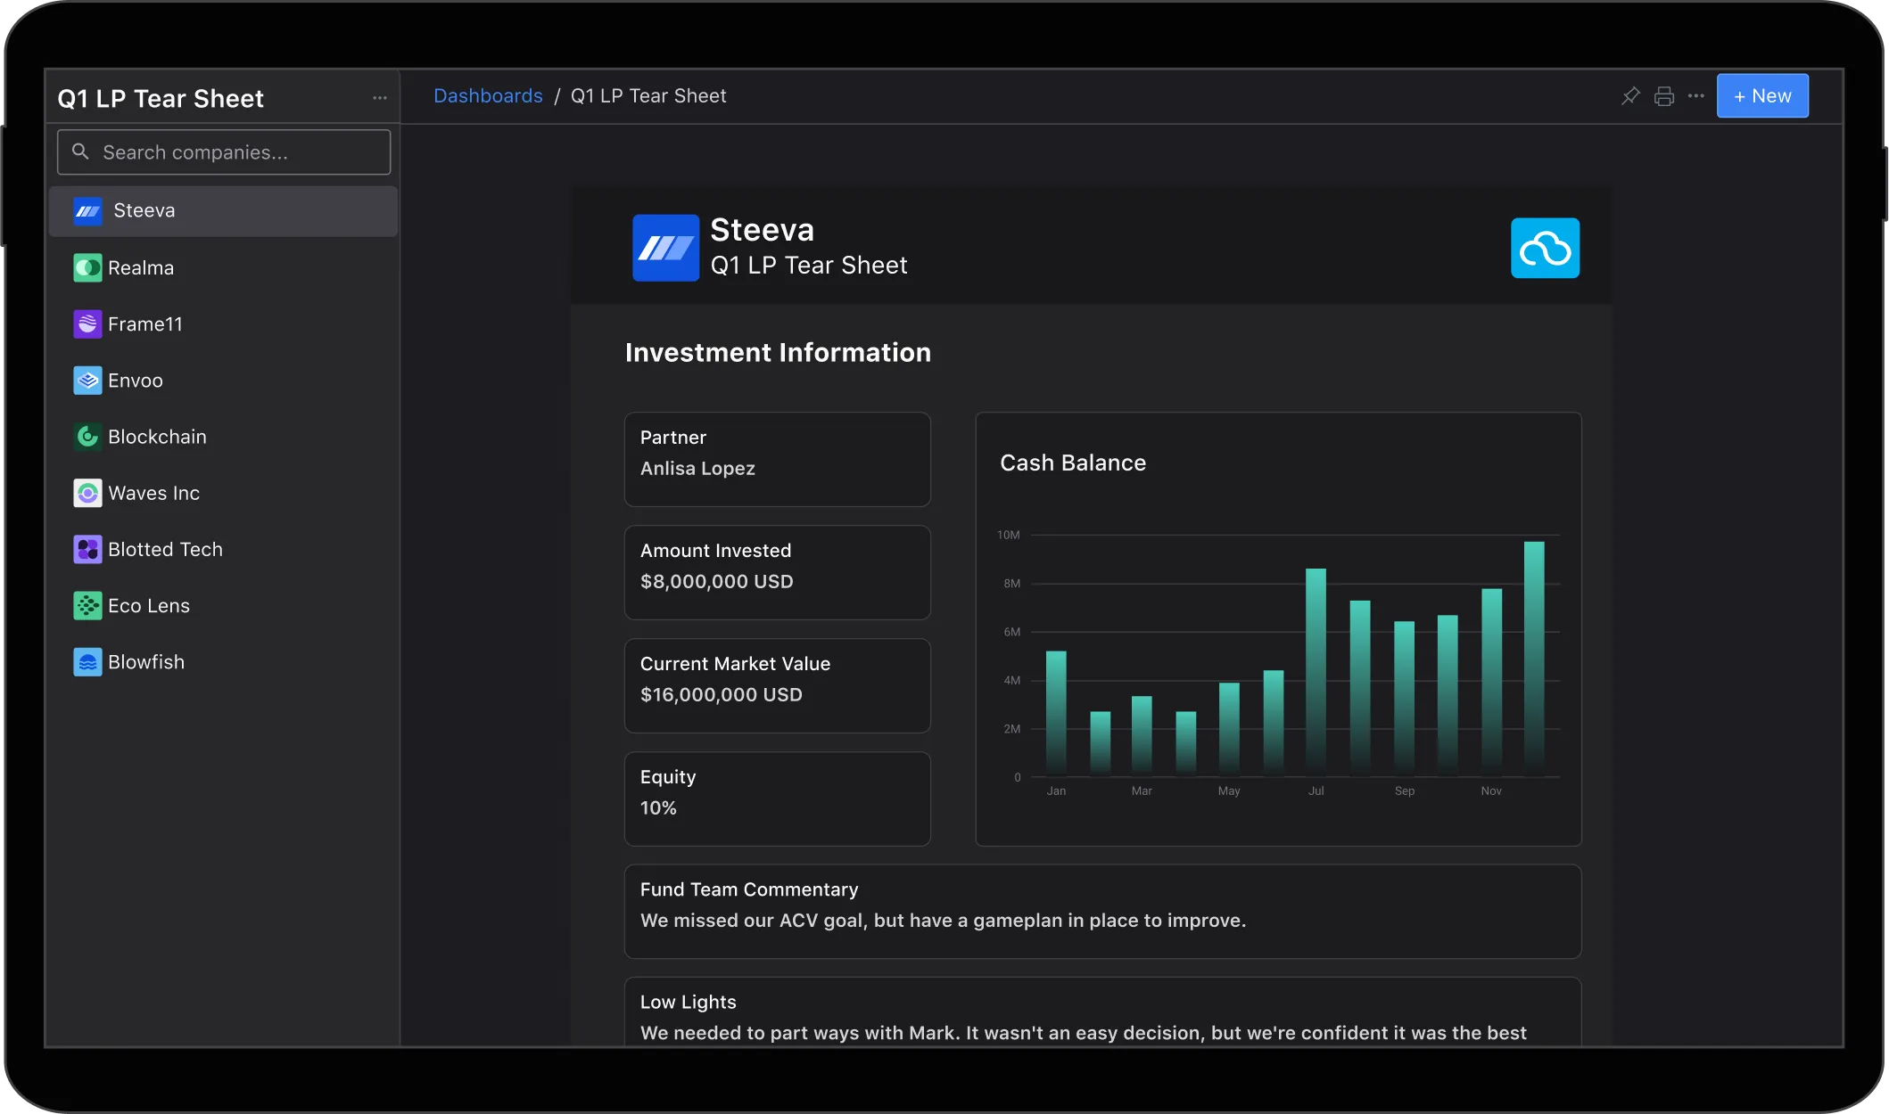Click the Low Lights heading
The width and height of the screenshot is (1889, 1114).
pos(689,1002)
